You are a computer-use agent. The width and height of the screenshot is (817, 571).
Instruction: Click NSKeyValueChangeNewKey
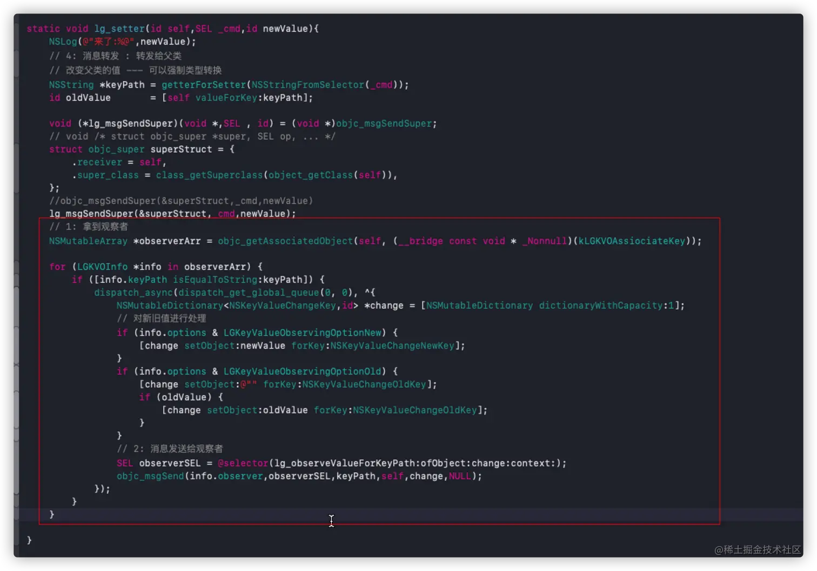pyautogui.click(x=392, y=345)
